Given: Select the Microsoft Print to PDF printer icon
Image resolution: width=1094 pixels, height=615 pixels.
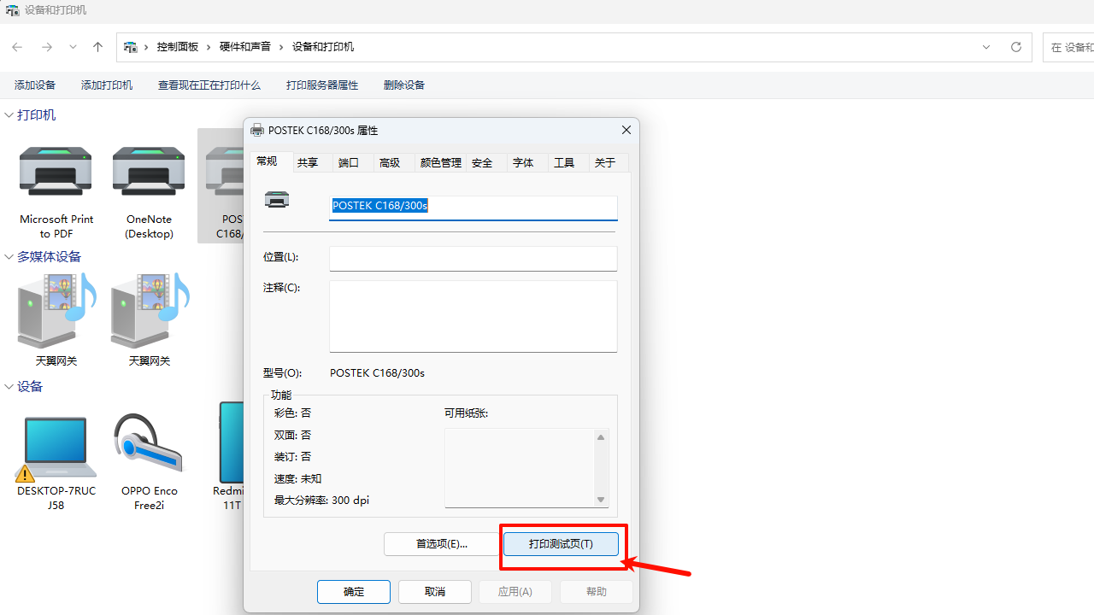Looking at the screenshot, I should (56, 172).
